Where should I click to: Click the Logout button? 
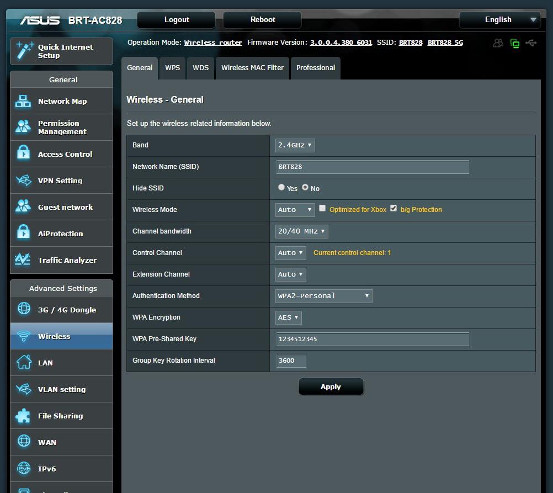[x=177, y=20]
